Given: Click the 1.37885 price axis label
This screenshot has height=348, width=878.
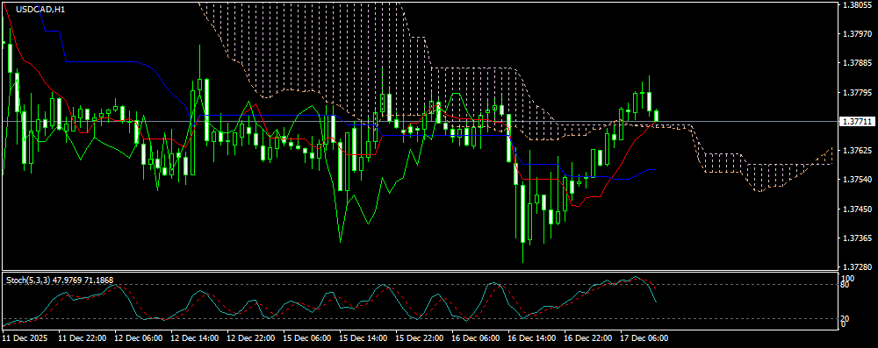Looking at the screenshot, I should coord(858,62).
